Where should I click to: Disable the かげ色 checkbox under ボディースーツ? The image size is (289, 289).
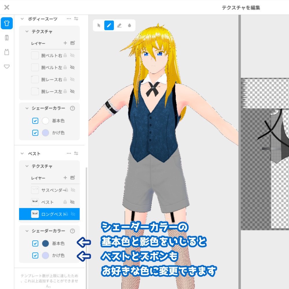click(35, 133)
